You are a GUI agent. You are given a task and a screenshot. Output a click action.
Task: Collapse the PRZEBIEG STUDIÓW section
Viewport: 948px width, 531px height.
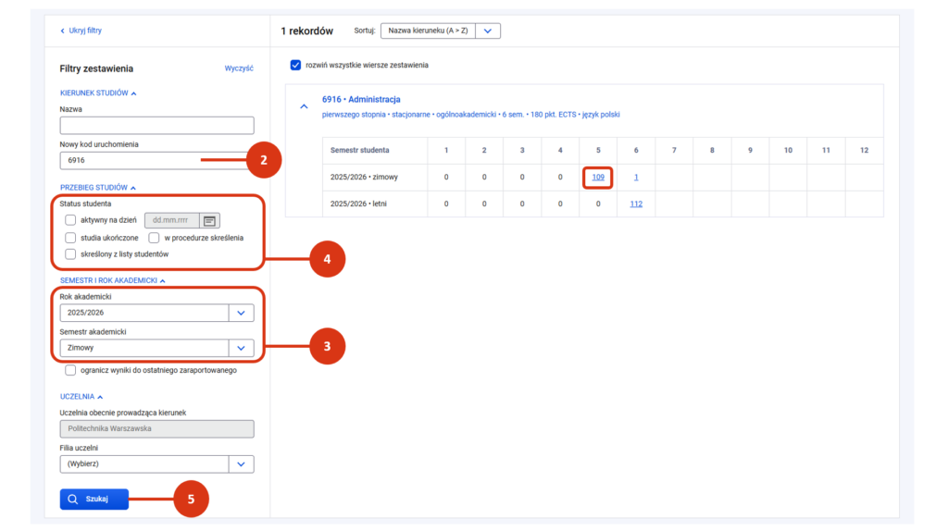click(98, 187)
